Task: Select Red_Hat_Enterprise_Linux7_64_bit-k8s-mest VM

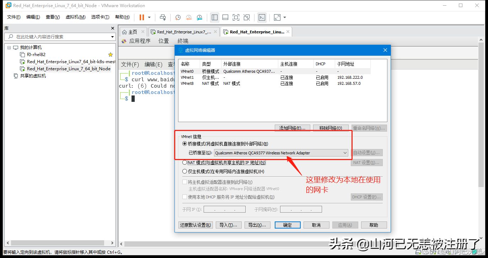Action: point(71,62)
